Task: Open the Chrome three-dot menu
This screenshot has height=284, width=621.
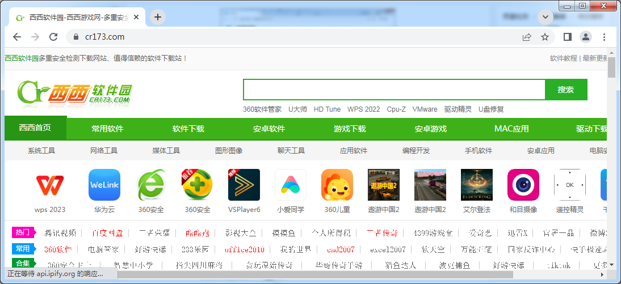Action: [604, 37]
